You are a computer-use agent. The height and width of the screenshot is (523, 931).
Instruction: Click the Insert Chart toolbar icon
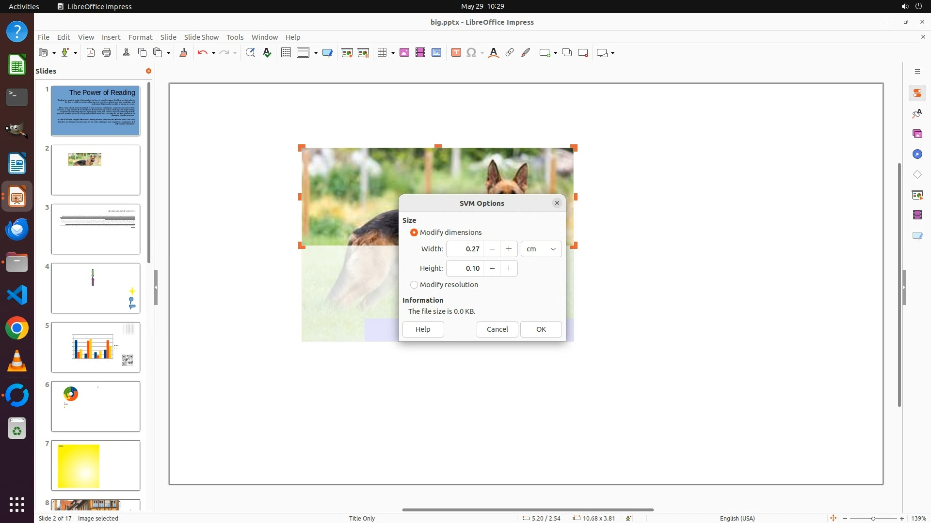436,53
